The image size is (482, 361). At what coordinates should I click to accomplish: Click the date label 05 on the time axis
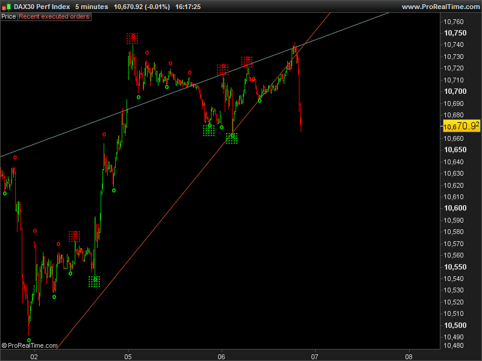[128, 356]
